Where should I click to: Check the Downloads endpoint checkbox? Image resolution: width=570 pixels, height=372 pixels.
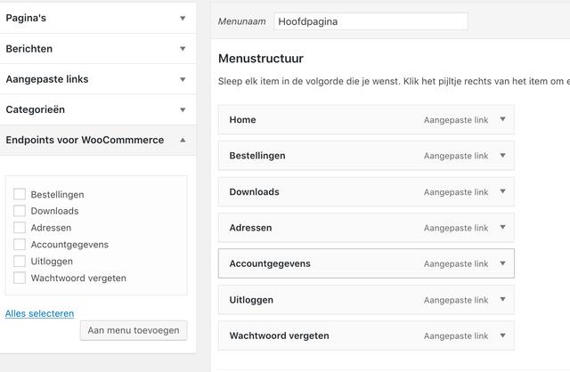pyautogui.click(x=20, y=211)
